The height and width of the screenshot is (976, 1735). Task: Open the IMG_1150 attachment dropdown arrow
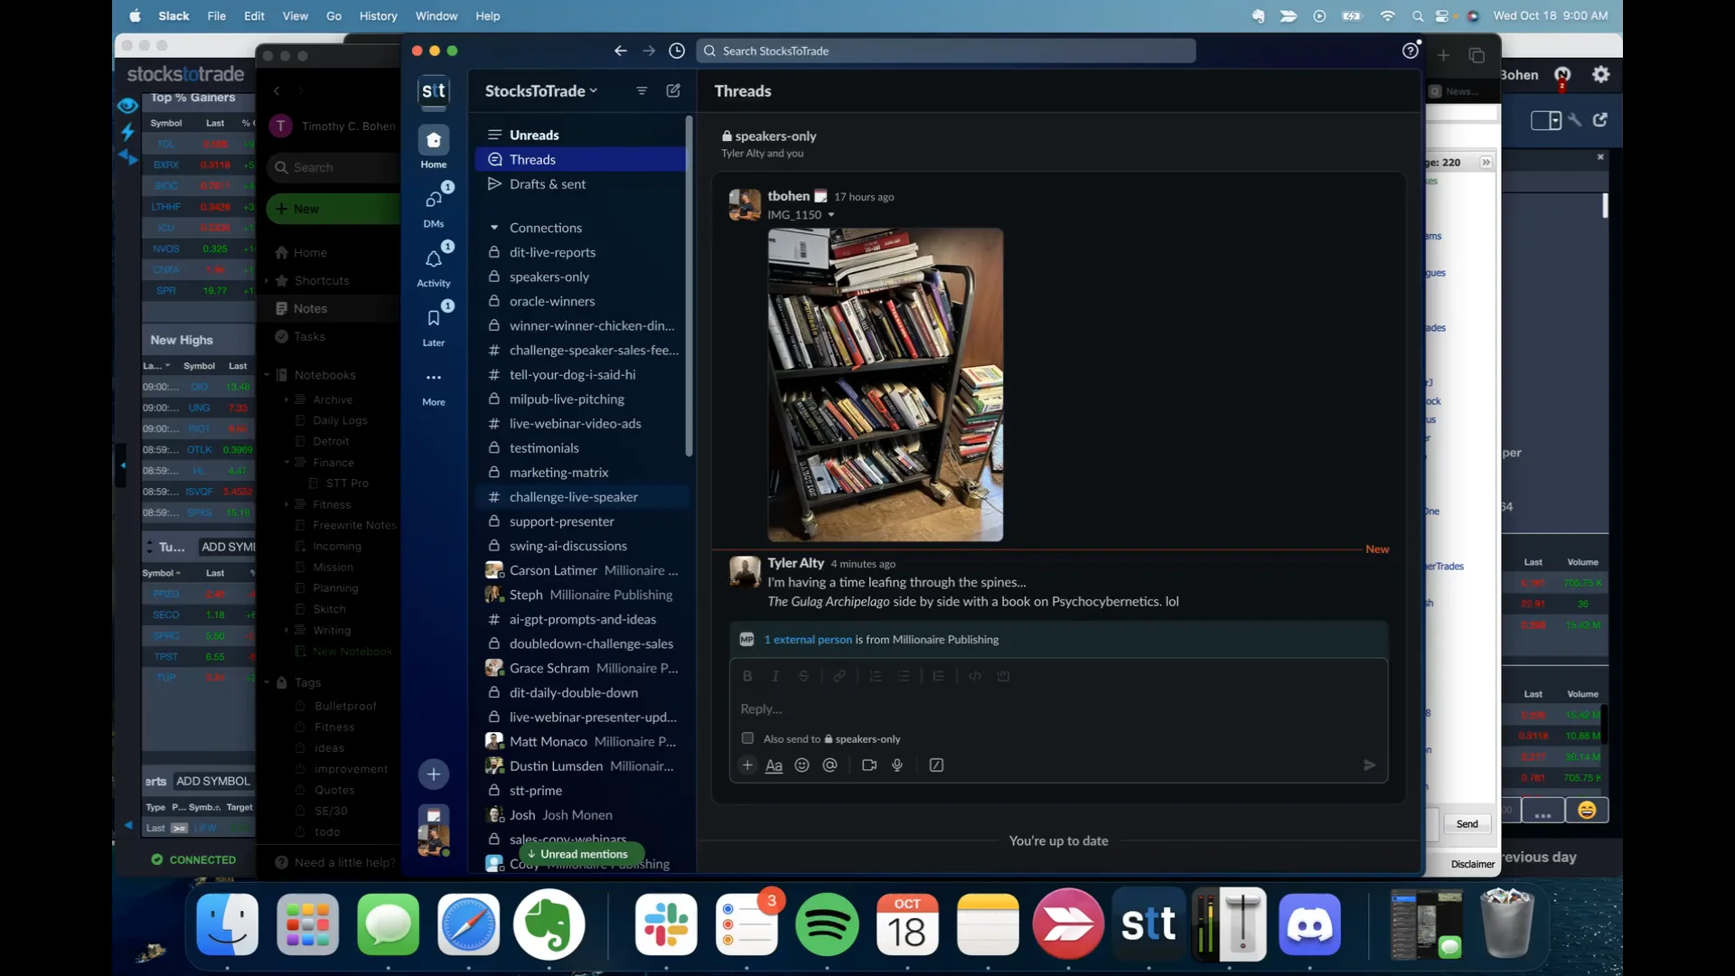831,215
